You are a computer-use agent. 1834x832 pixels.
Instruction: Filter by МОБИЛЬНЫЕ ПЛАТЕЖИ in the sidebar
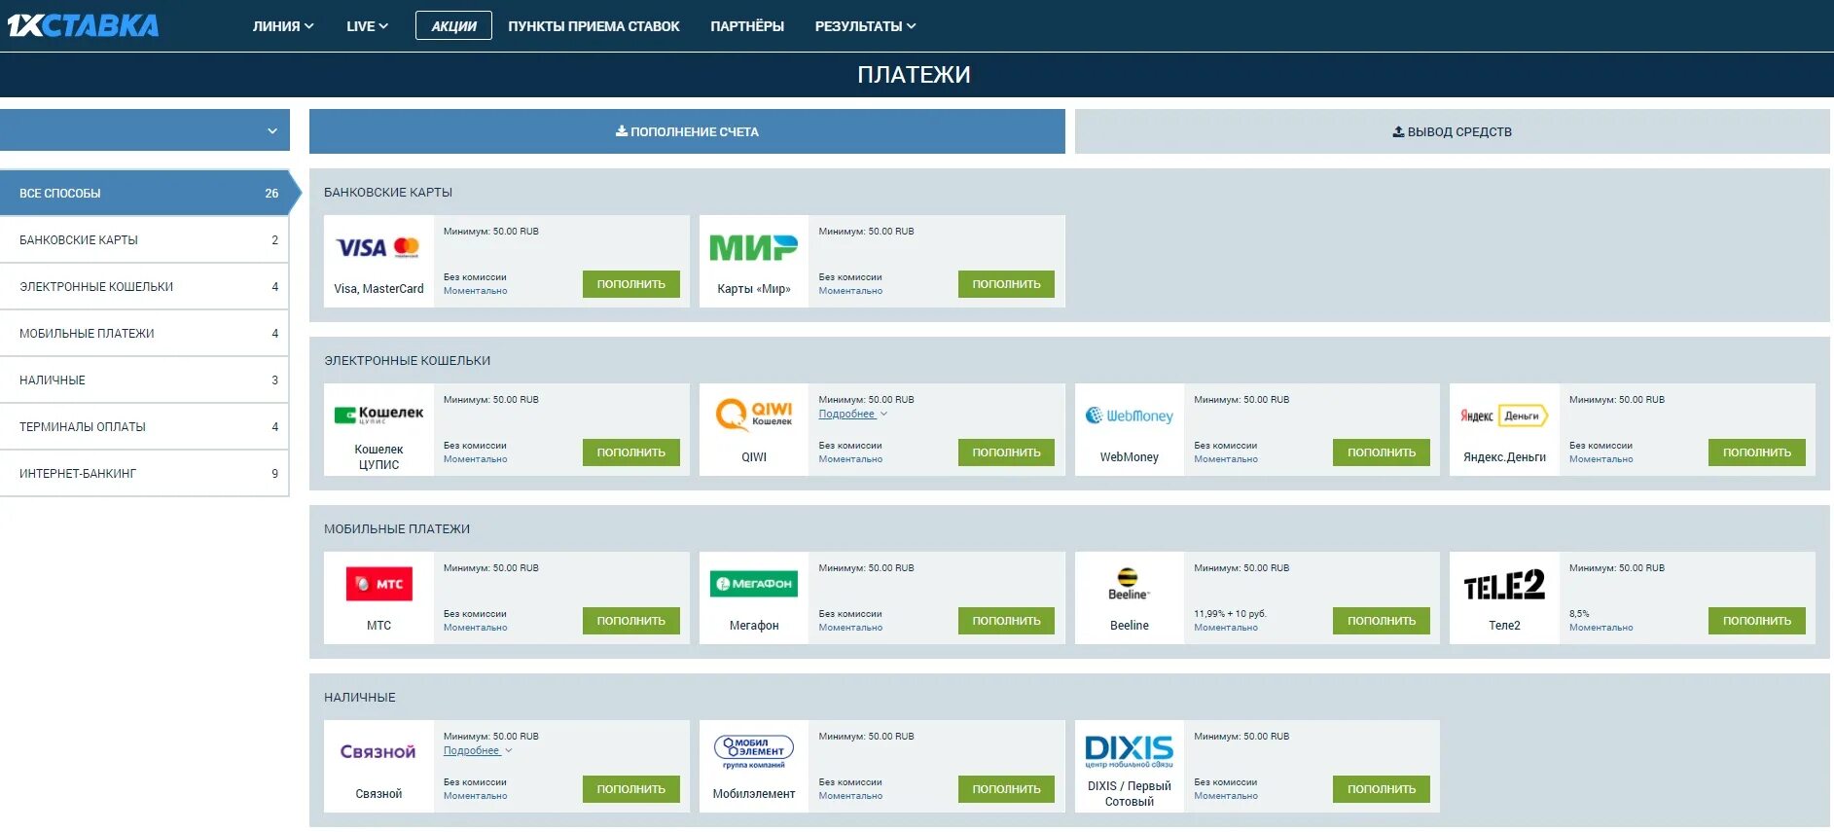click(145, 333)
